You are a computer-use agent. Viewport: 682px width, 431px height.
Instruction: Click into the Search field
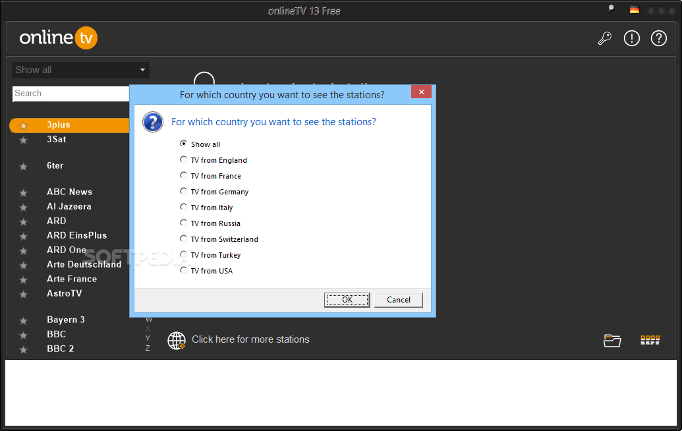click(x=71, y=94)
